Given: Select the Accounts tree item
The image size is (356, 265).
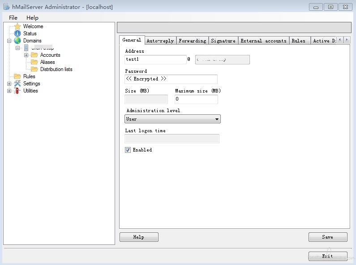Looking at the screenshot, I should [50, 55].
